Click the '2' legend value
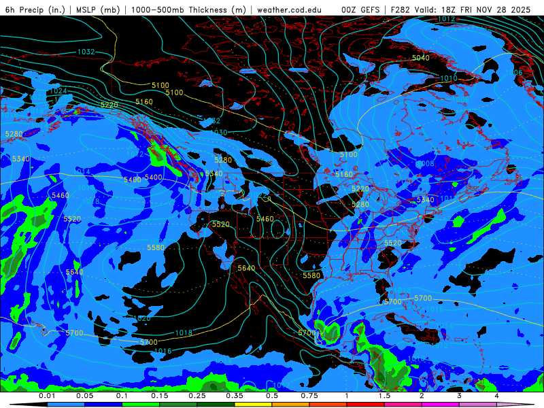Image resolution: width=544 pixels, height=408 pixels. tap(422, 396)
